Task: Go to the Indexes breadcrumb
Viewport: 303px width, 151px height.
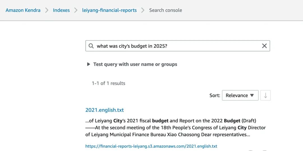Action: pyautogui.click(x=61, y=10)
